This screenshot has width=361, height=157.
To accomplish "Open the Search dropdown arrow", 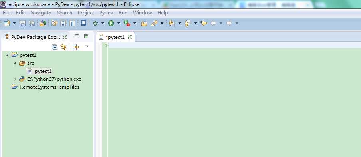I will pyautogui.click(x=162, y=23).
